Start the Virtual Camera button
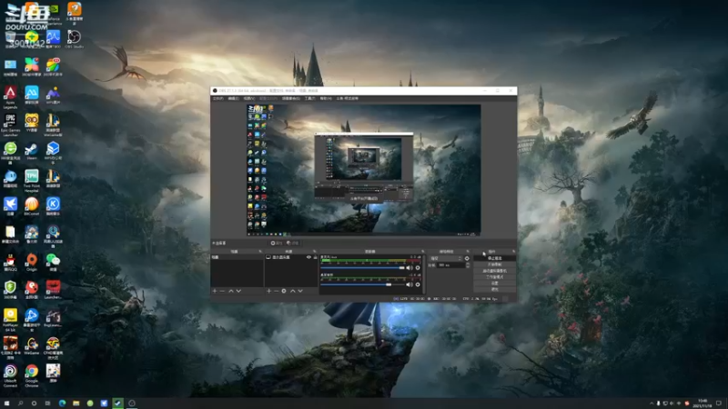This screenshot has height=409, width=728. point(494,271)
